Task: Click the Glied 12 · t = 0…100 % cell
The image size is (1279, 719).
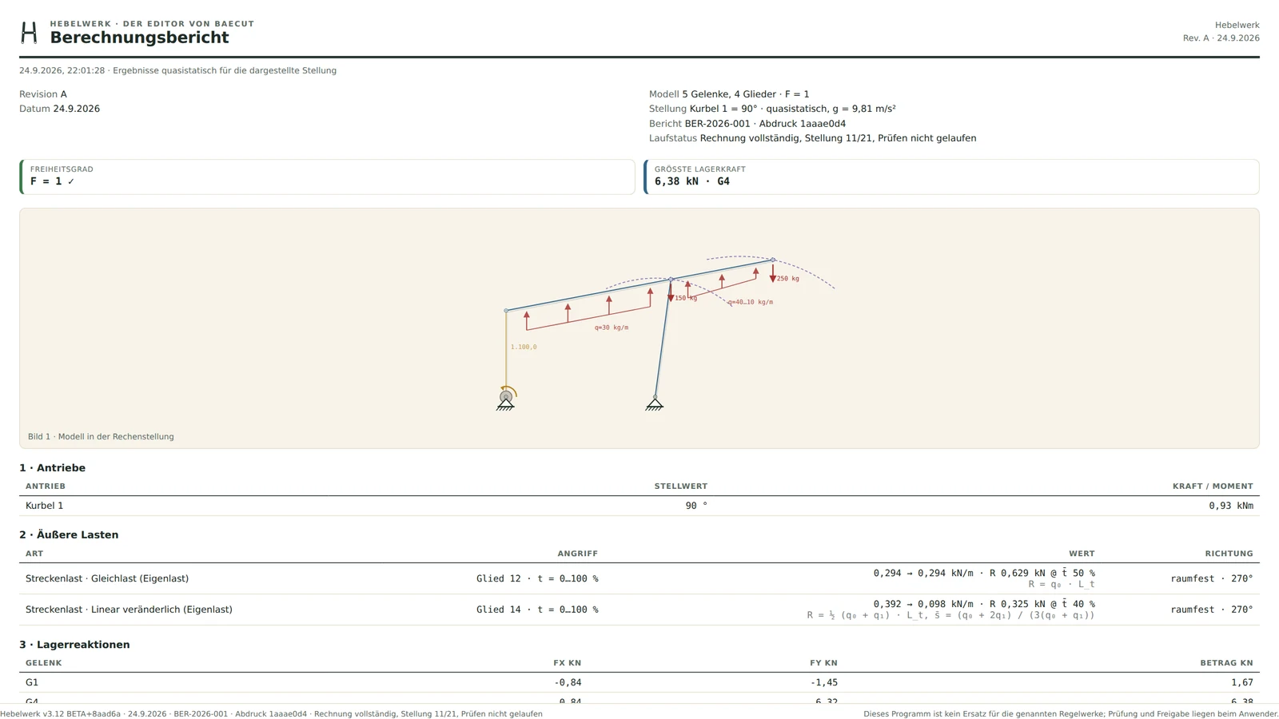Action: point(537,578)
